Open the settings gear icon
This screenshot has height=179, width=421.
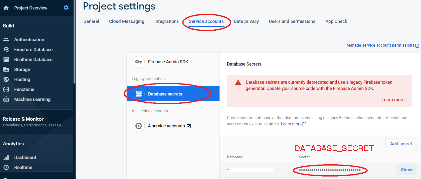66,8
